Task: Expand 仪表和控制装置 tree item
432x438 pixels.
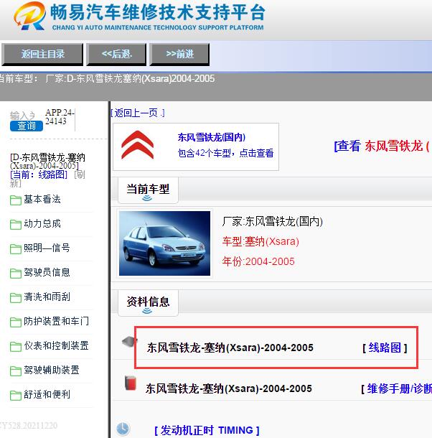Action: point(57,345)
